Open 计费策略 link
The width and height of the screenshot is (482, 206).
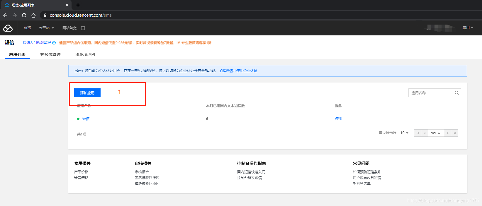81,178
